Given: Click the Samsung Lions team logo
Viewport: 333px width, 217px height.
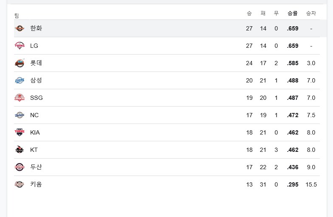Looking at the screenshot, I should [x=20, y=80].
